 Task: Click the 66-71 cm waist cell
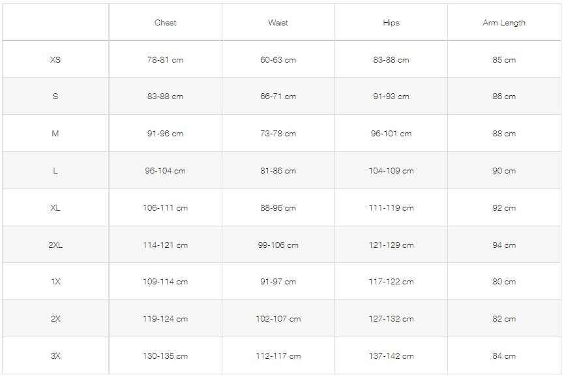[x=278, y=97]
